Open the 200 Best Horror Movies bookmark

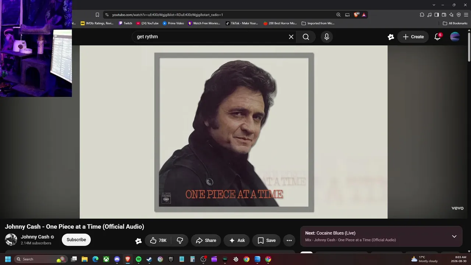click(x=280, y=23)
